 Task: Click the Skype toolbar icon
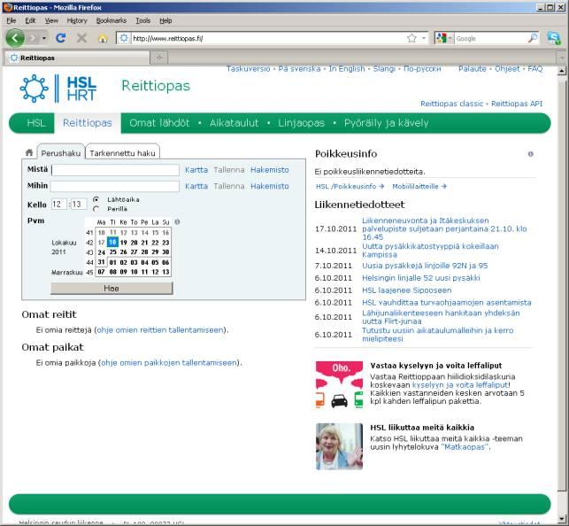coord(554,38)
